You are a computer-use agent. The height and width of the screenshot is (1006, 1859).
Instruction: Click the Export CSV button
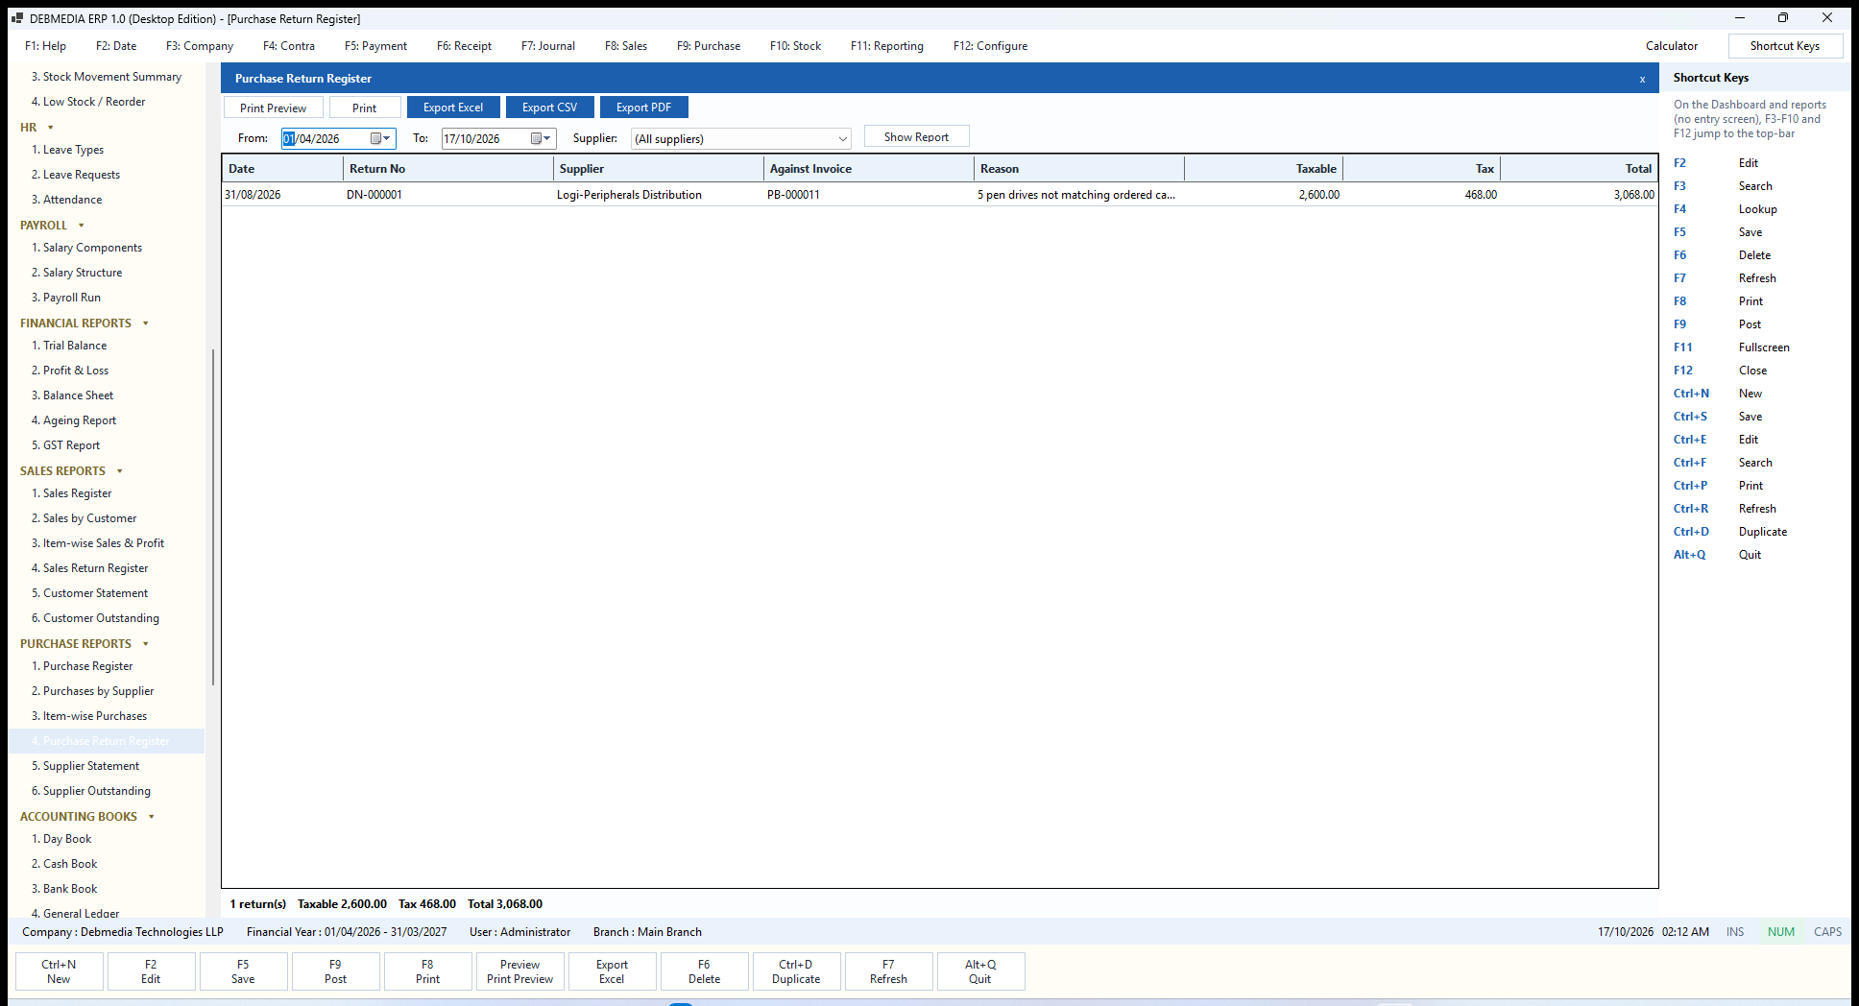point(549,108)
